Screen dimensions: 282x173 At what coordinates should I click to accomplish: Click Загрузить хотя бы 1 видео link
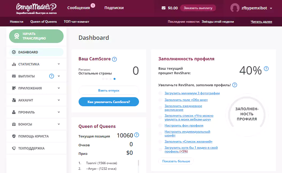point(191,150)
